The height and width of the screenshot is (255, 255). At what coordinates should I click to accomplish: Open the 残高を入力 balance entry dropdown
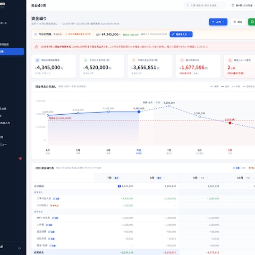coord(181,34)
